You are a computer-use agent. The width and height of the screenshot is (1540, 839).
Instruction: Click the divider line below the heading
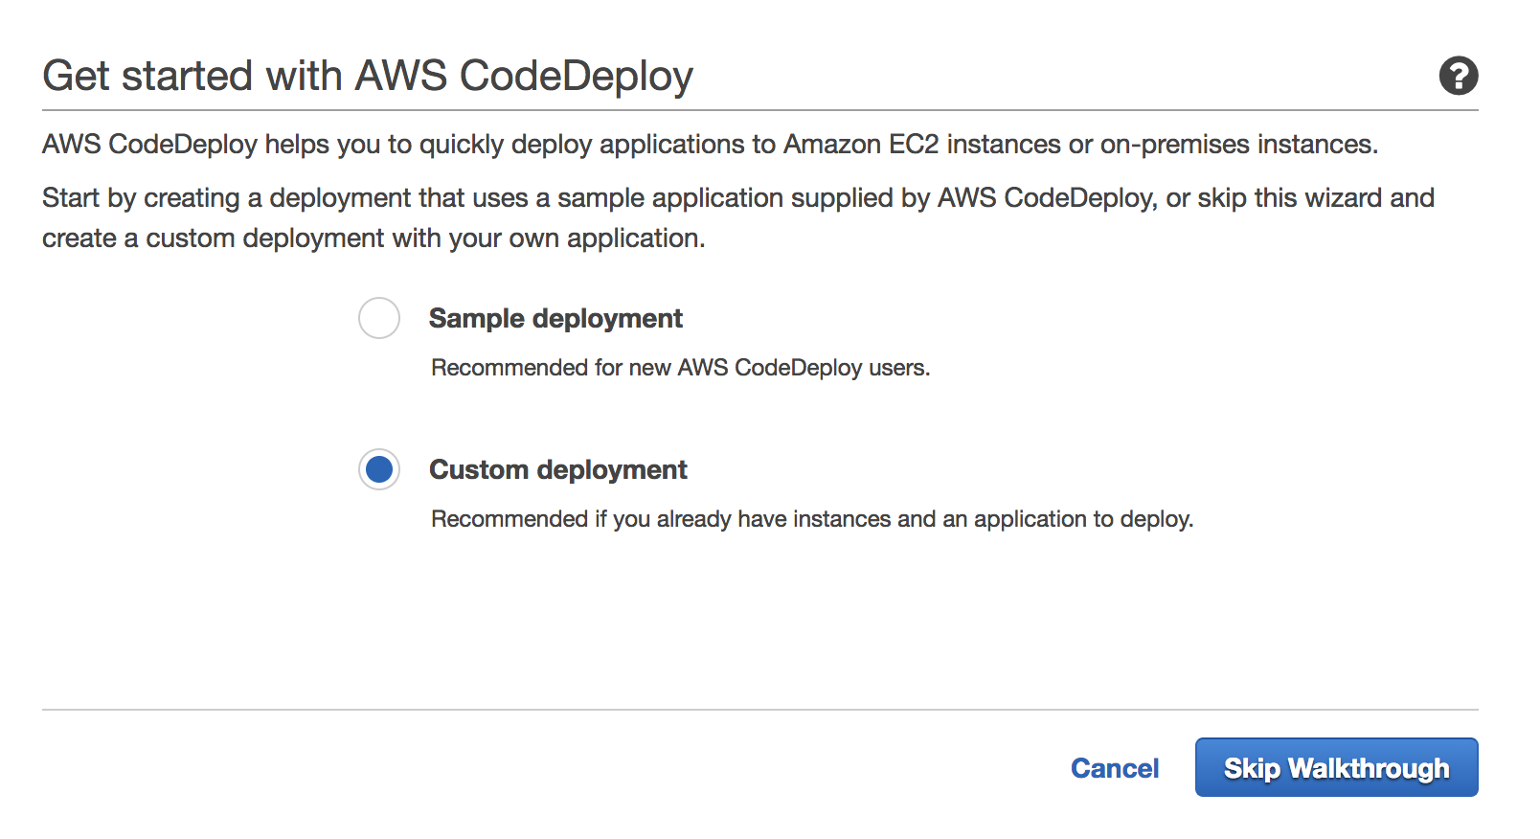[x=759, y=110]
